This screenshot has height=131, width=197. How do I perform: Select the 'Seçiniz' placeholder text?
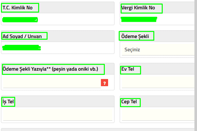tap(132, 50)
